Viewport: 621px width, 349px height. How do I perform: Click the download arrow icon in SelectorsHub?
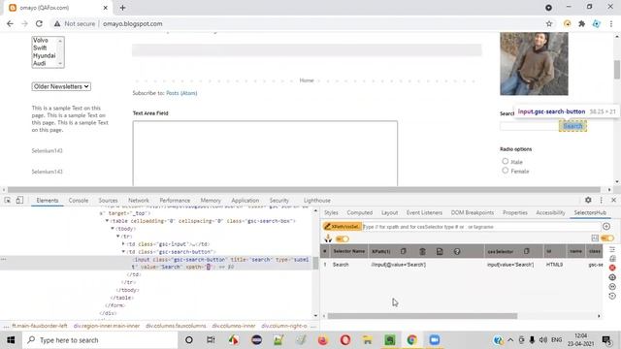[328, 238]
